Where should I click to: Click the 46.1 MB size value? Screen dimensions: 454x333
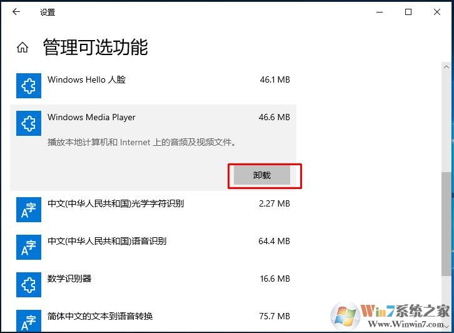[x=275, y=79]
